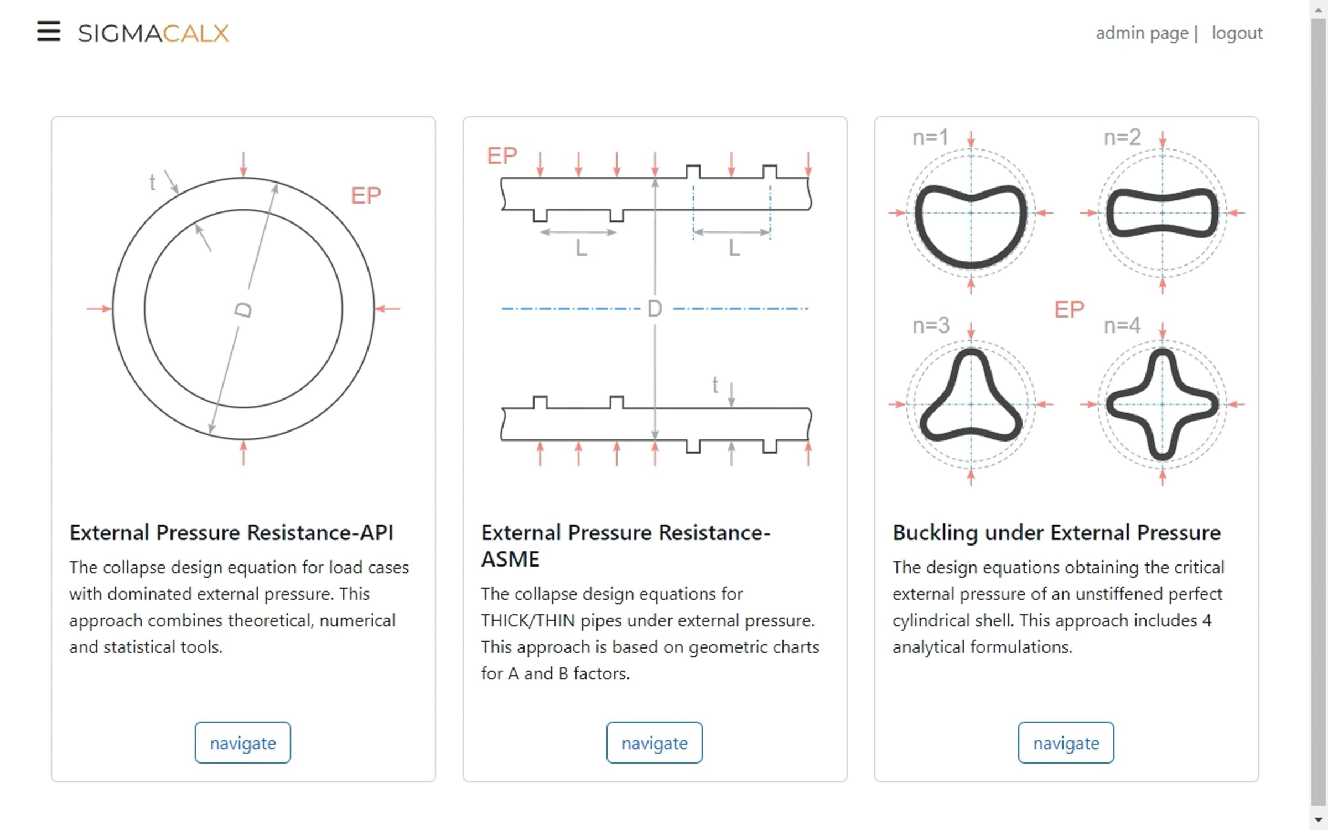Open the hamburger menu icon
The width and height of the screenshot is (1328, 830).
(49, 32)
